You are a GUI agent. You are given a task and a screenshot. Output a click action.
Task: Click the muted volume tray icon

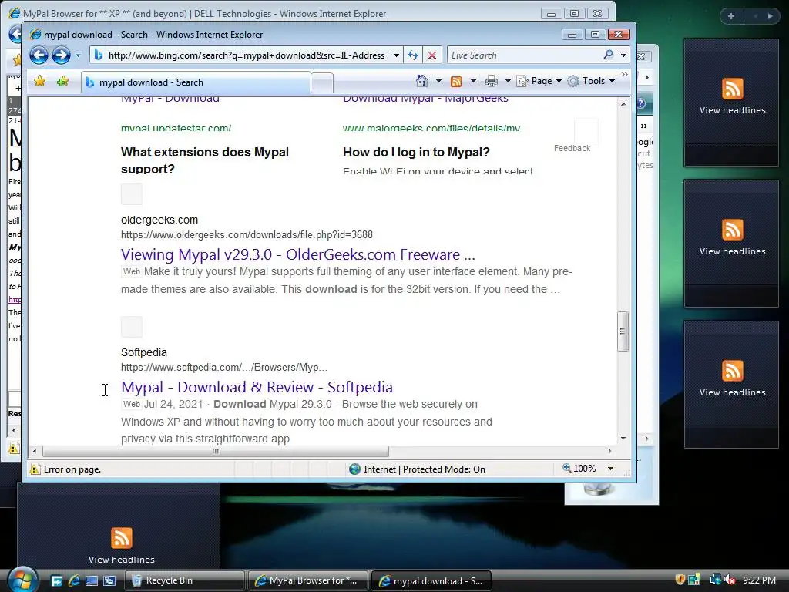[x=730, y=580]
